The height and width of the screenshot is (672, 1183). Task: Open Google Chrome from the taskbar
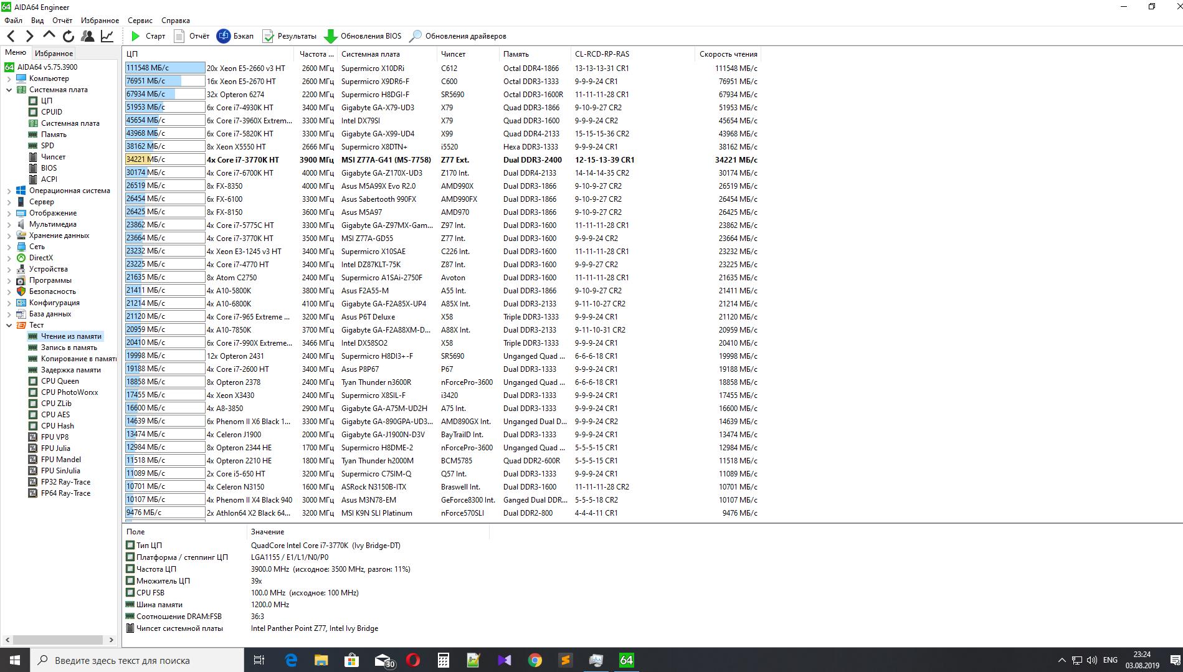(534, 660)
